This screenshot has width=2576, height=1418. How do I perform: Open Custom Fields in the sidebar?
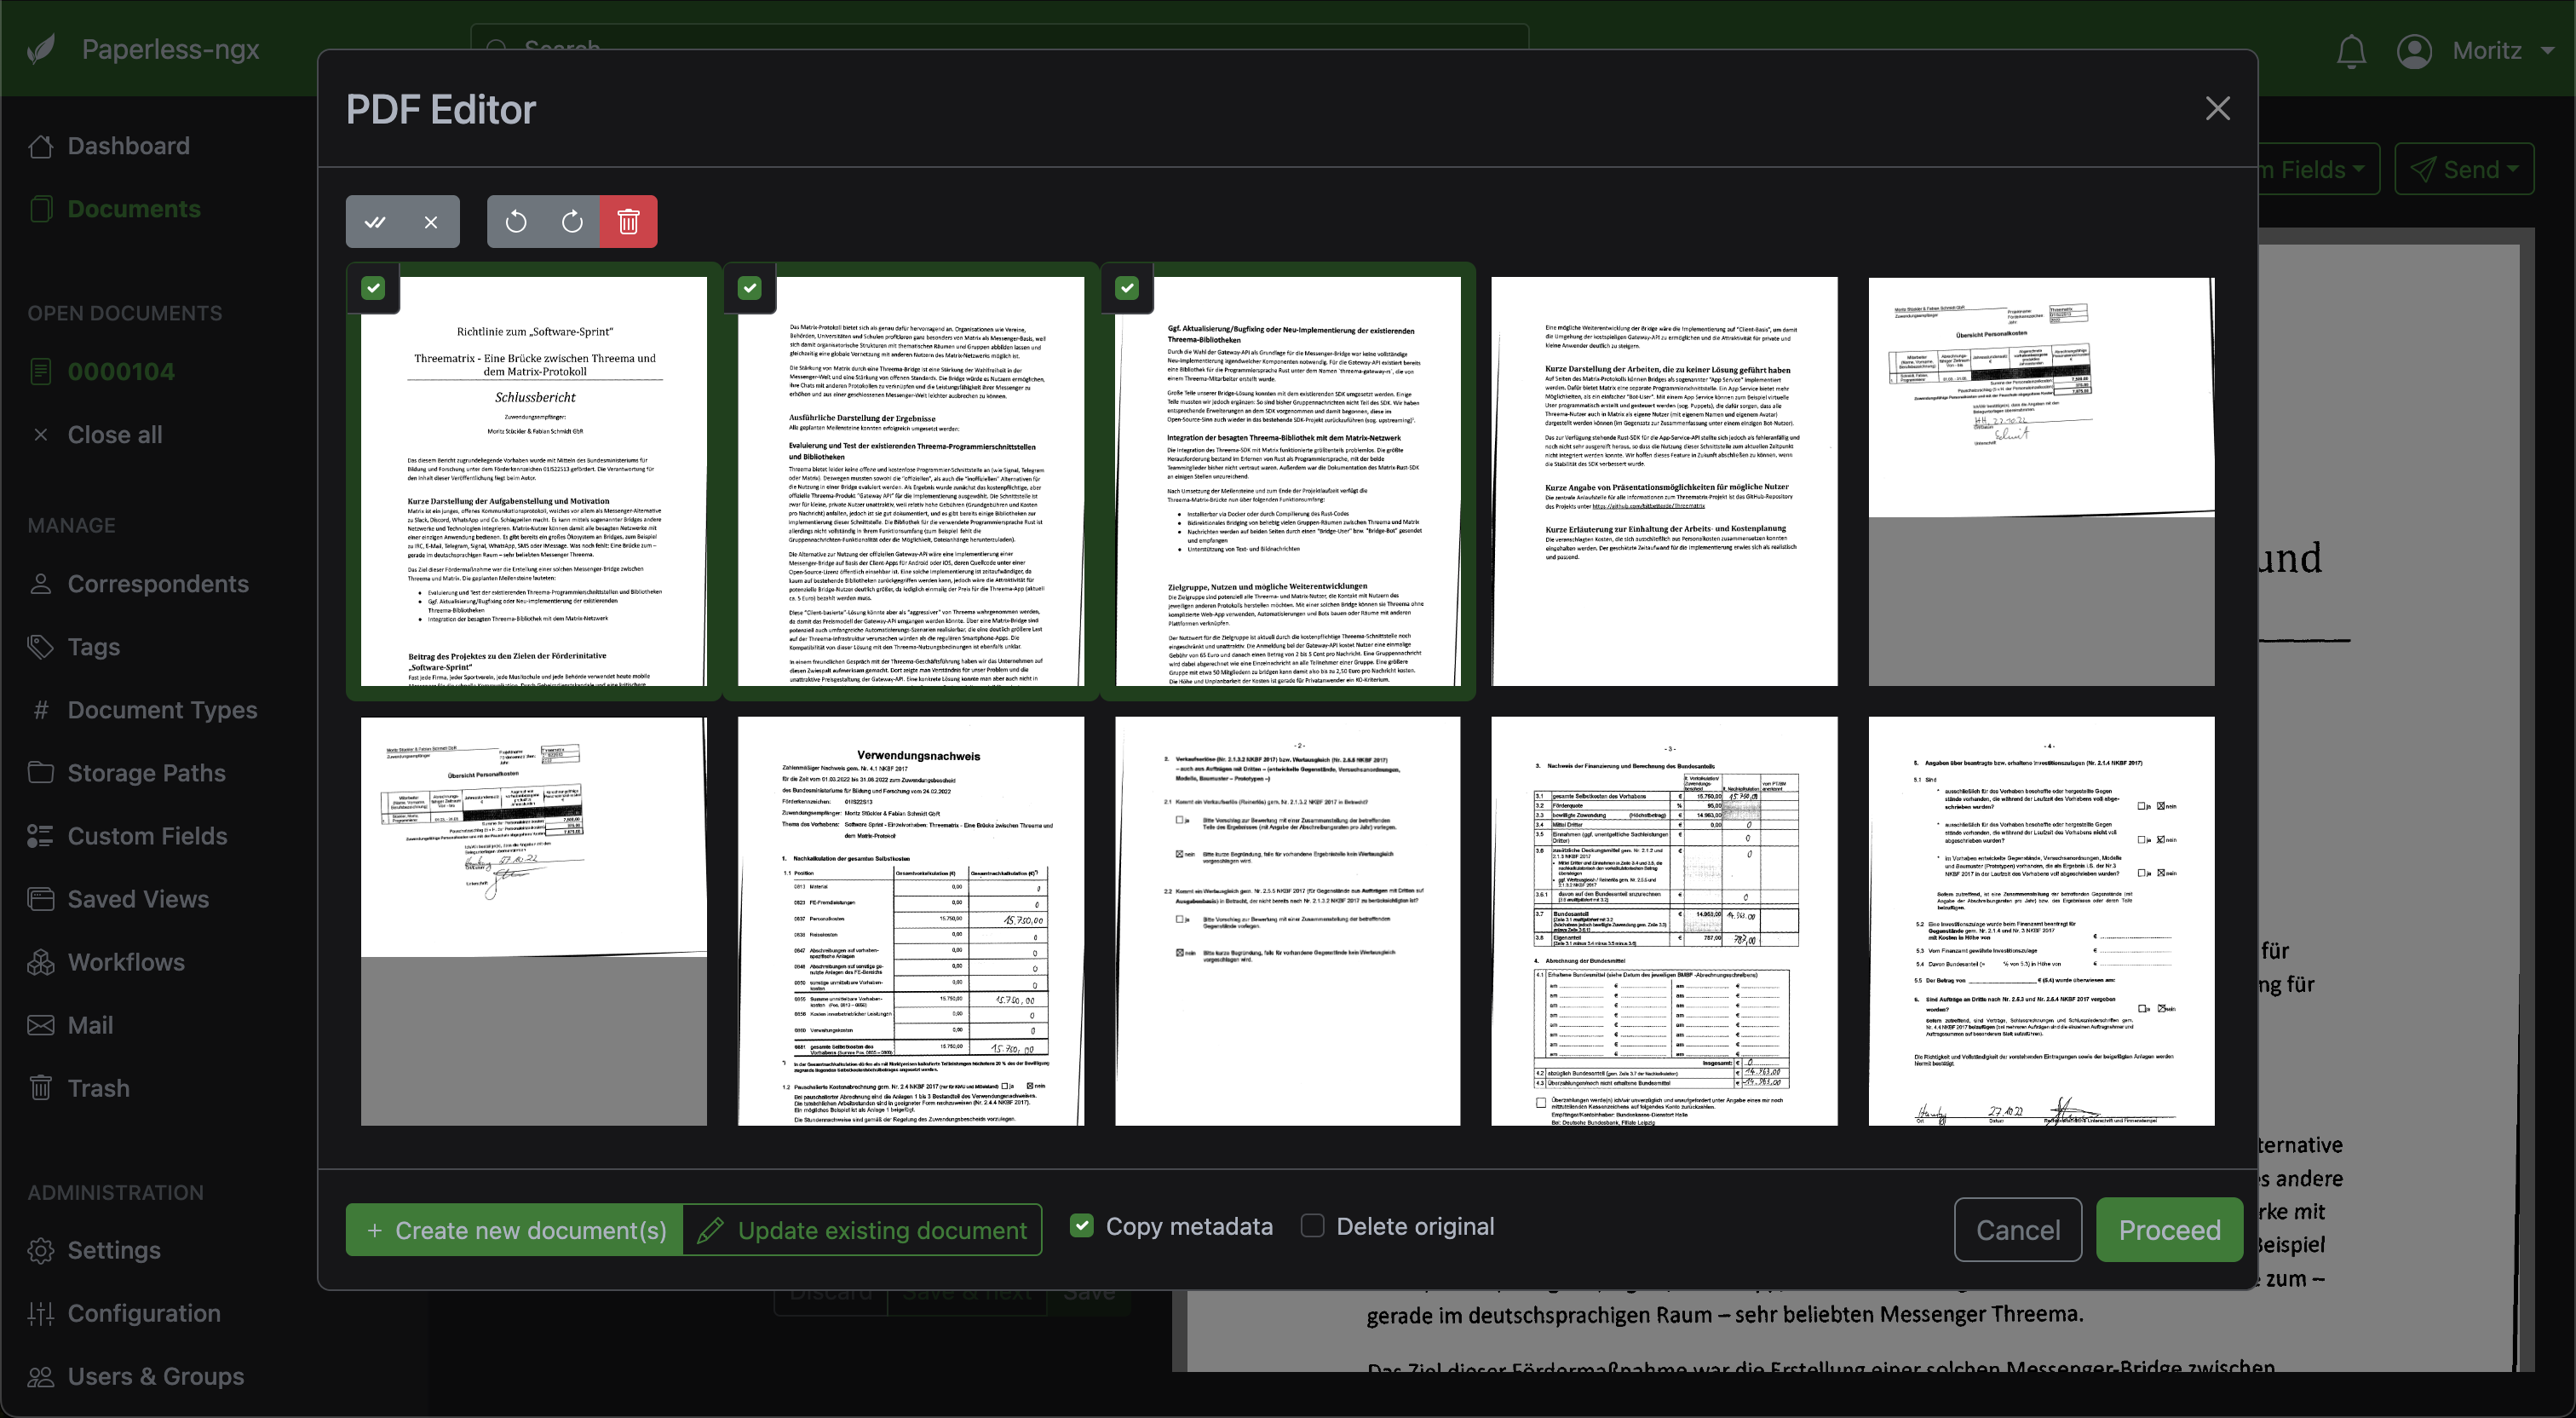coord(147,836)
